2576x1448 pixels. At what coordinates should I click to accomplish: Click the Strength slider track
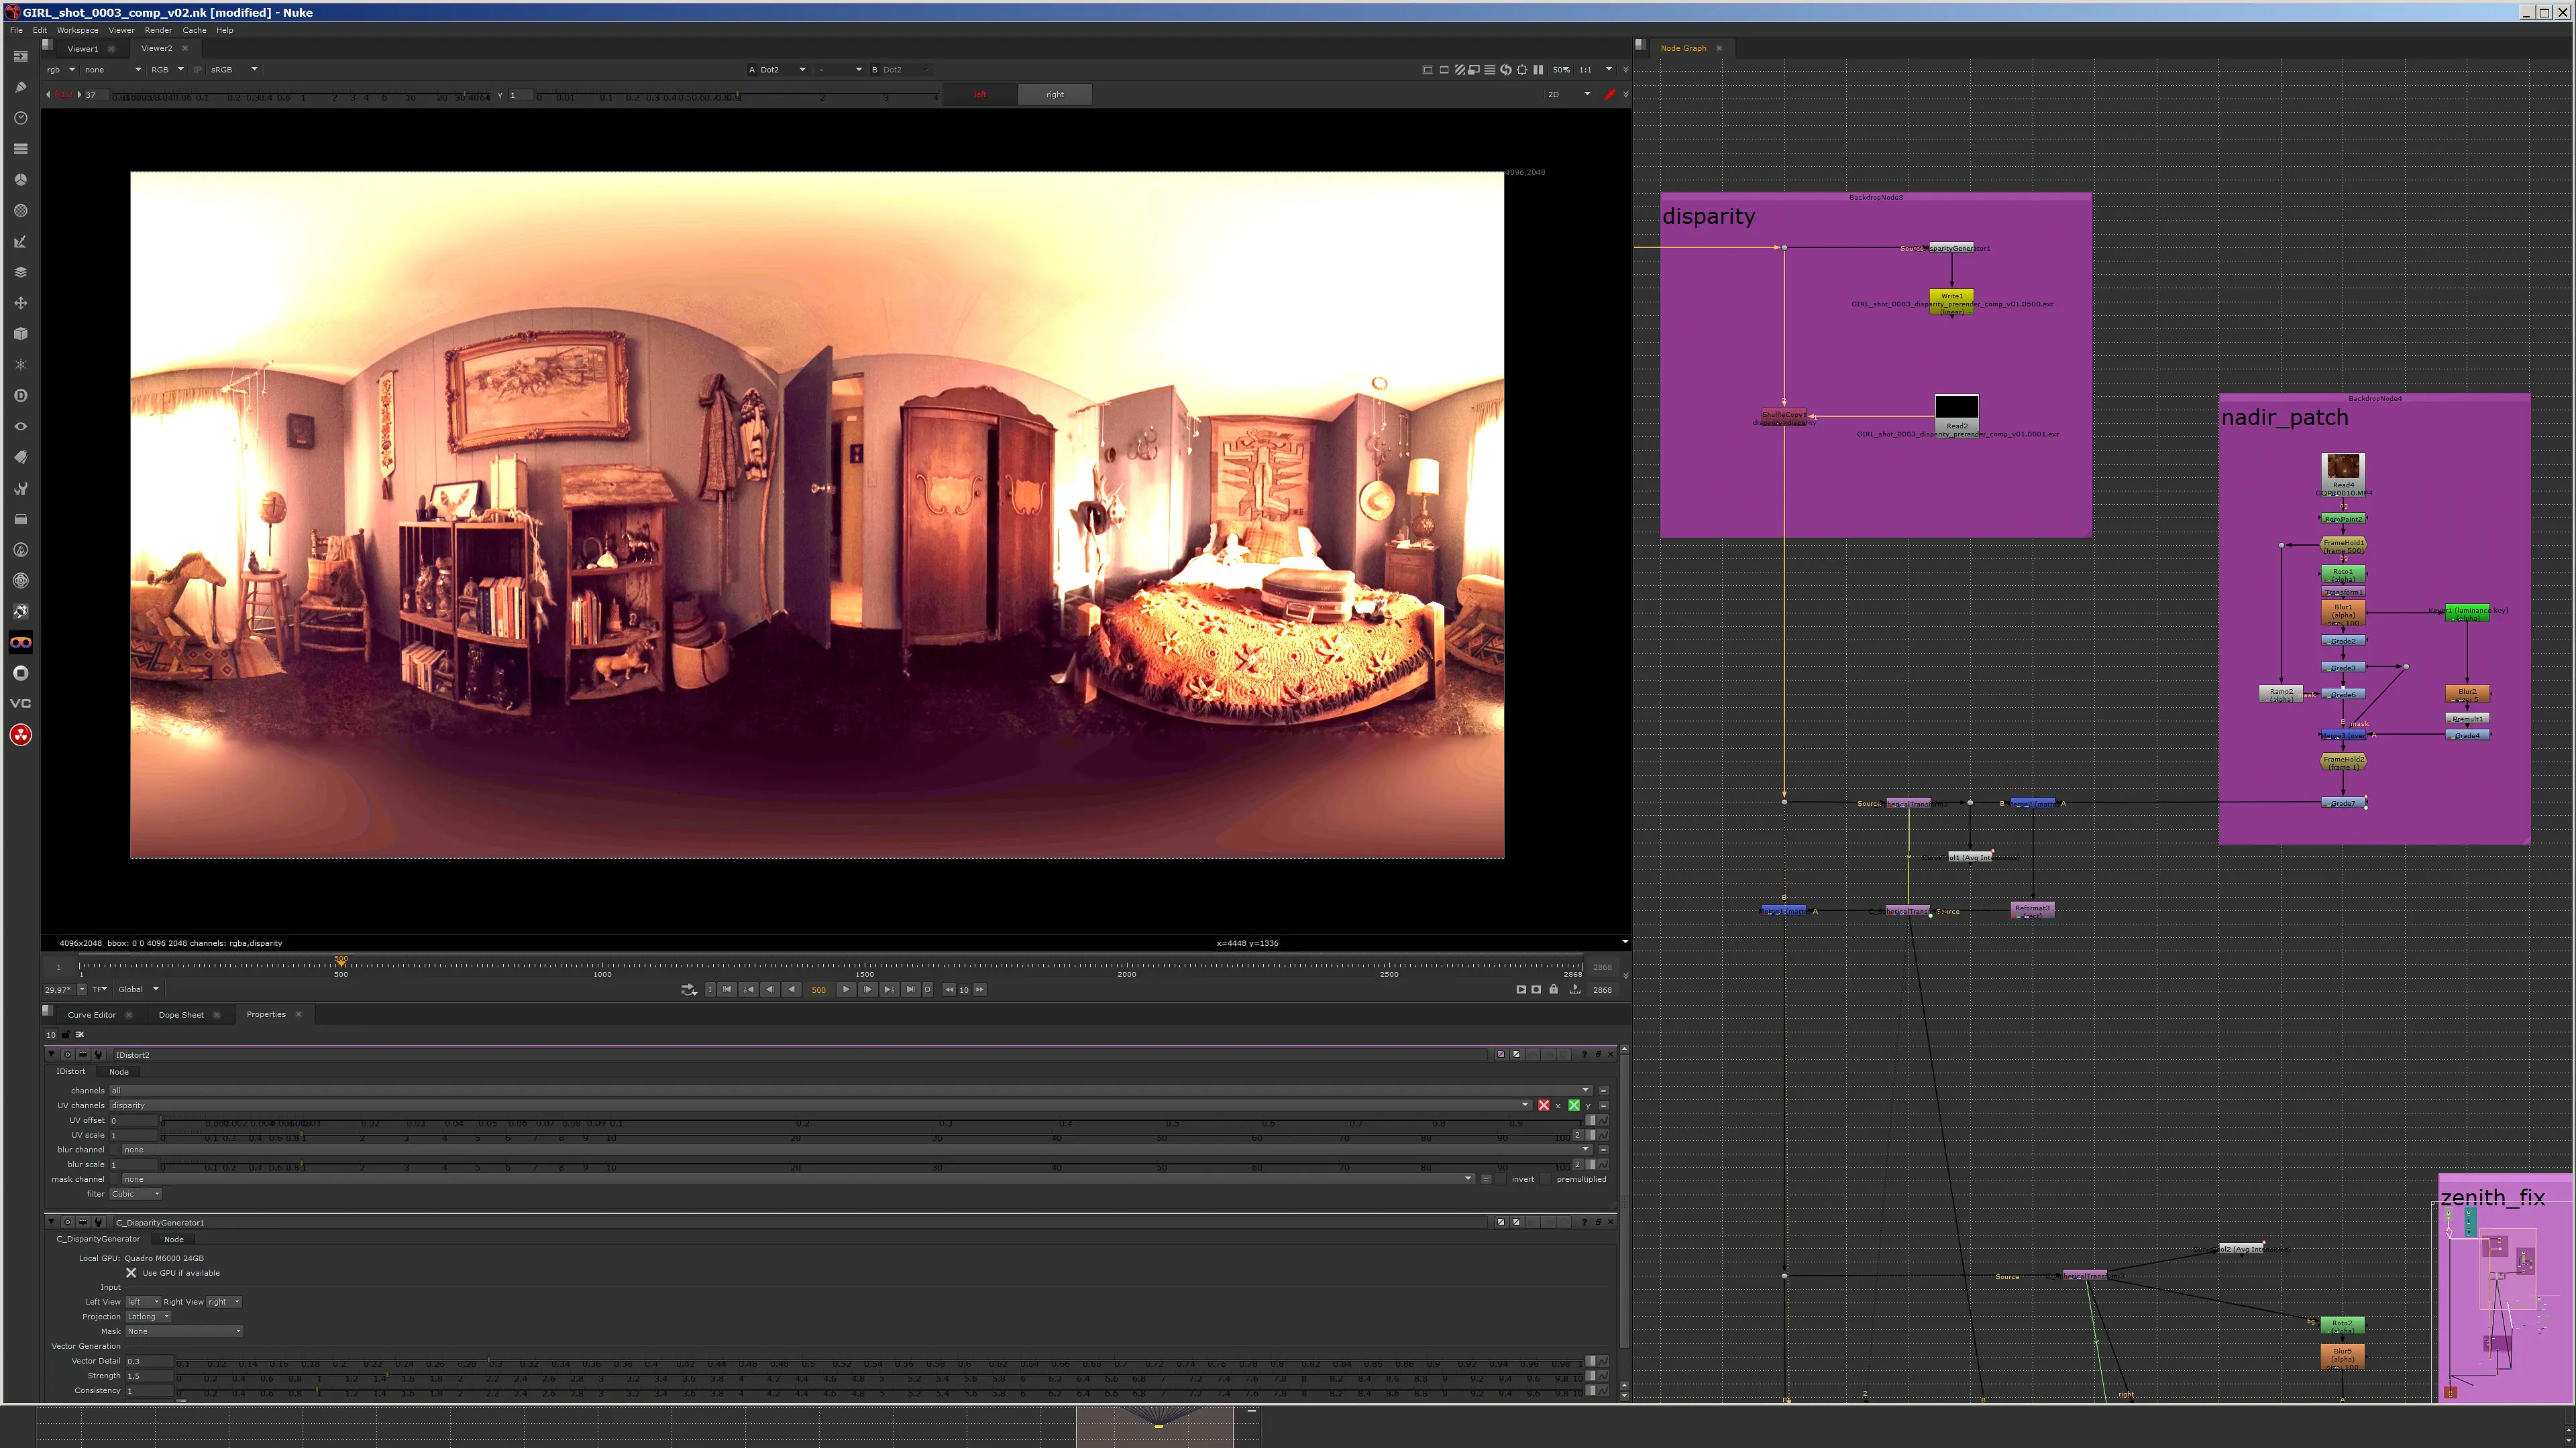pyautogui.click(x=881, y=1376)
